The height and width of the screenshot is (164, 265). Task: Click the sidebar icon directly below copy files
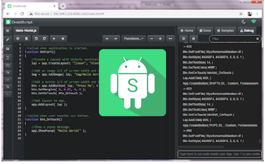[8, 73]
